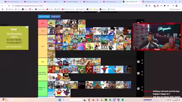Pick the Powerpuff Girls thumbnail in MID tier

click(x=74, y=62)
